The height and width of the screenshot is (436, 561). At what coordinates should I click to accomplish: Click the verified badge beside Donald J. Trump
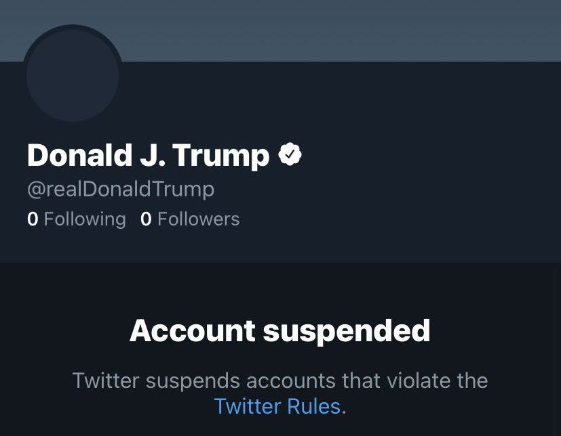tap(290, 155)
